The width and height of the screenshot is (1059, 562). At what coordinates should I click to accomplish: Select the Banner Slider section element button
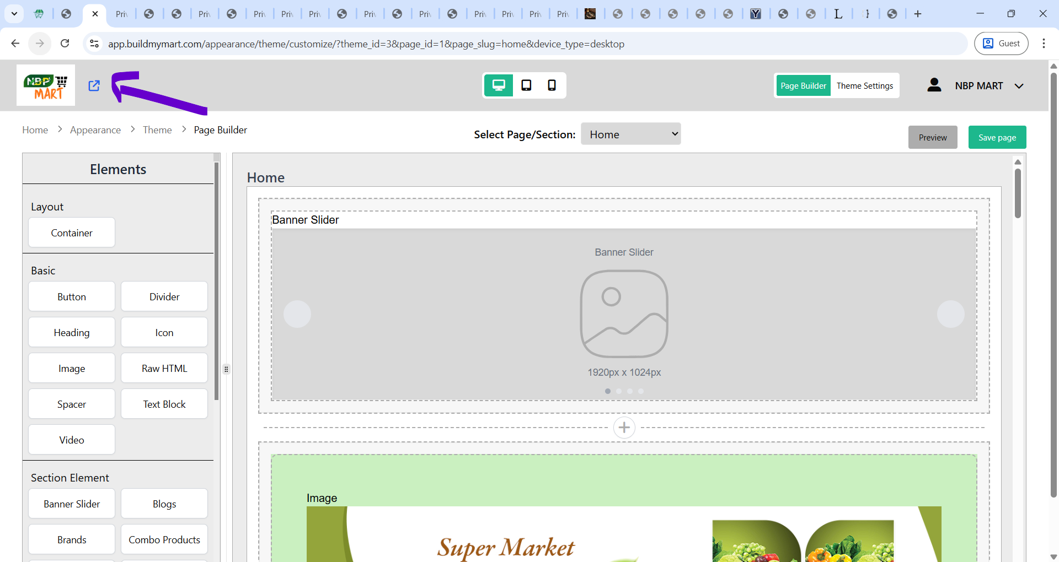(x=72, y=504)
